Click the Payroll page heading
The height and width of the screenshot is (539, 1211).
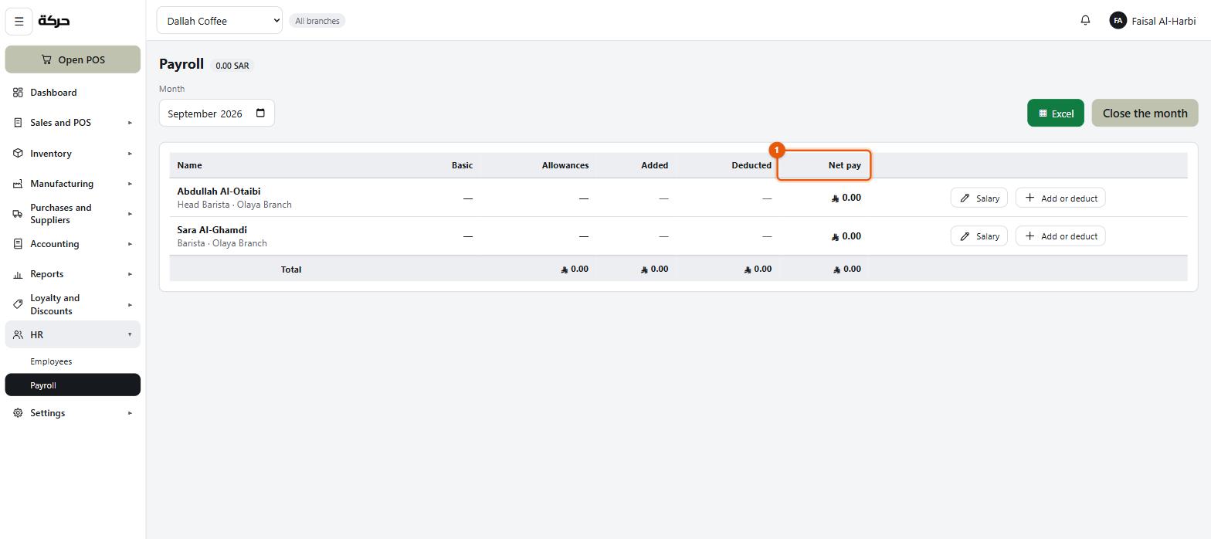181,64
